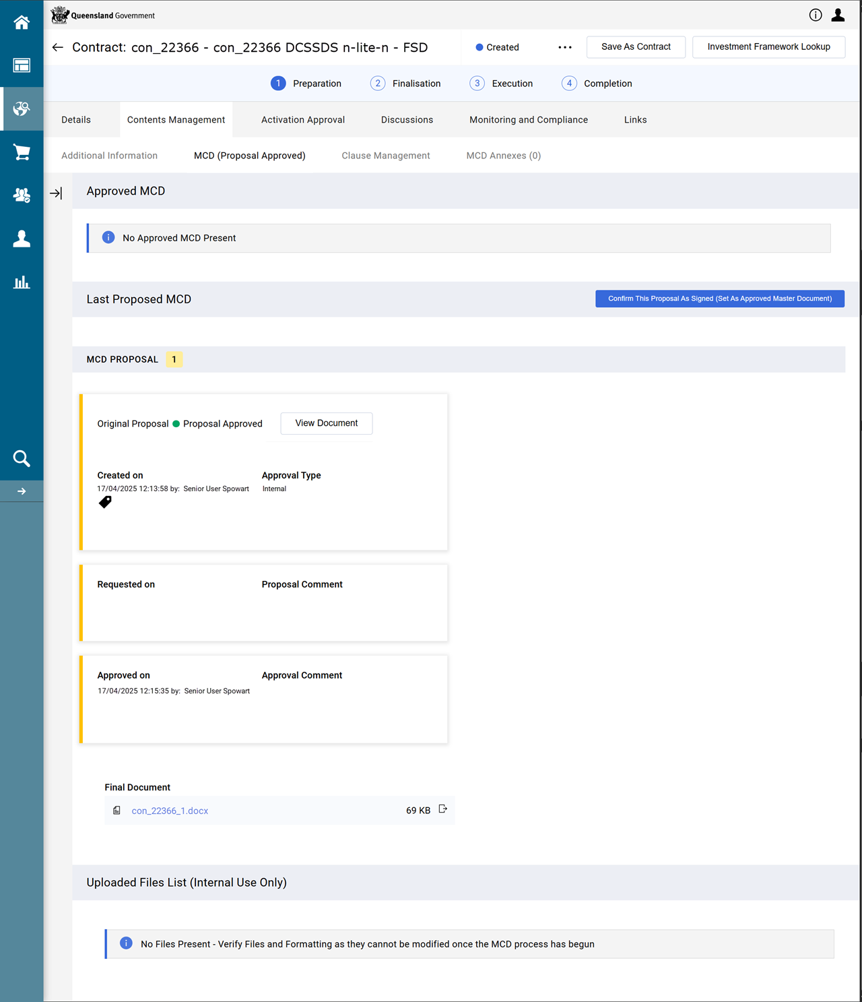Open the three-dots more options menu
862x1002 pixels.
pos(564,47)
